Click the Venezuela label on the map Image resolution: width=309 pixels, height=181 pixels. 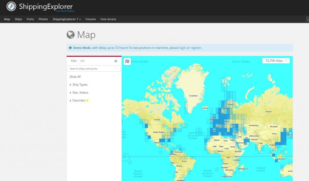pyautogui.click(x=178, y=152)
